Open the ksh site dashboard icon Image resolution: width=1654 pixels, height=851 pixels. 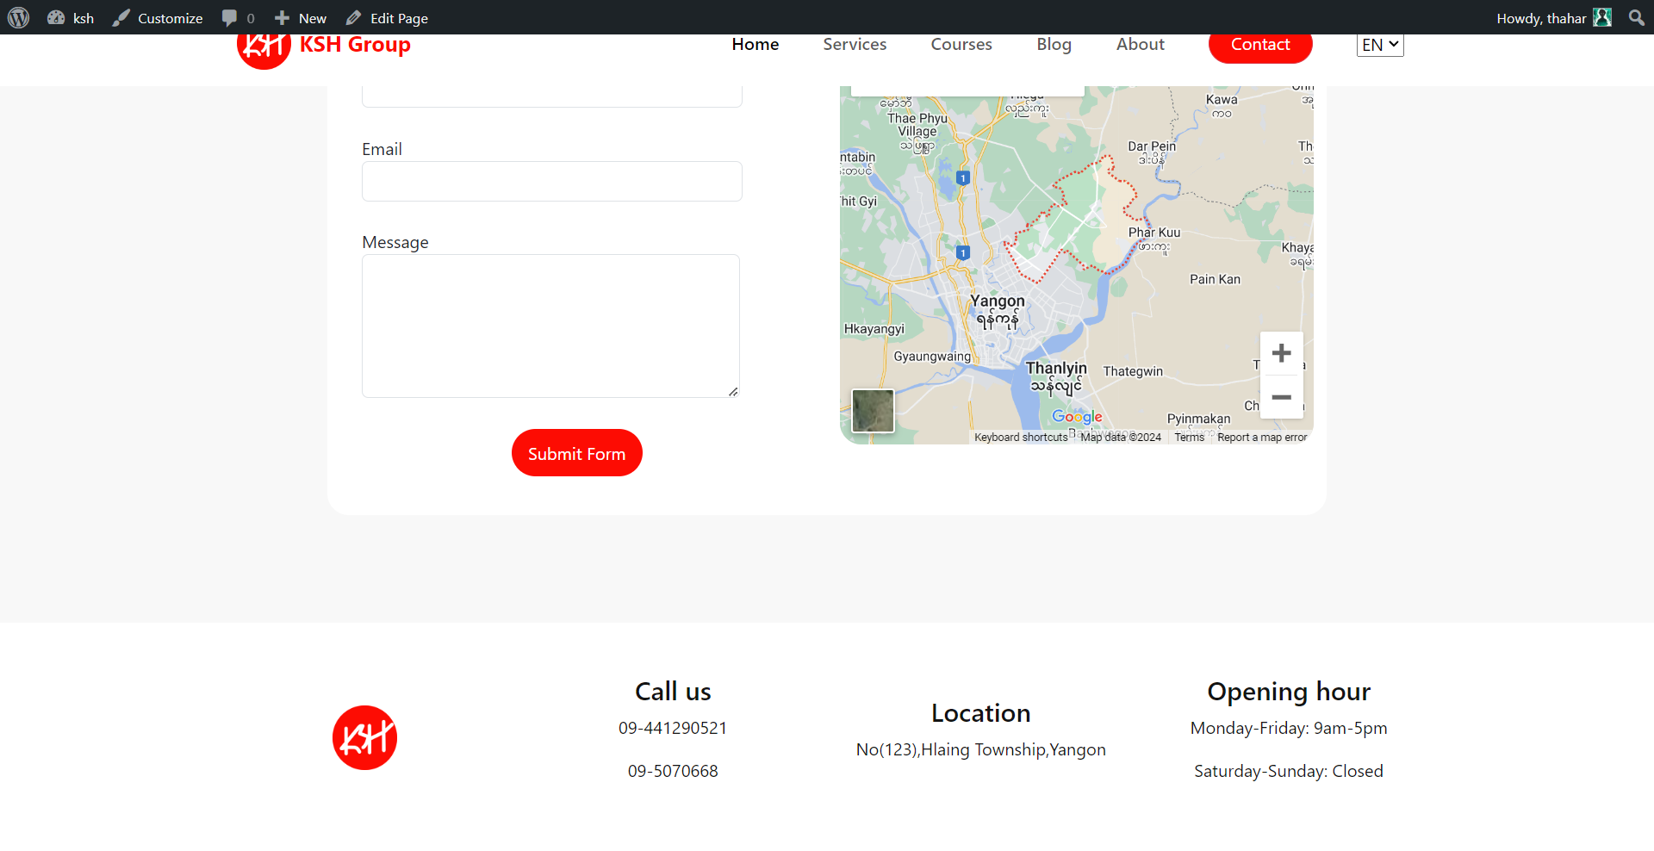coord(57,18)
